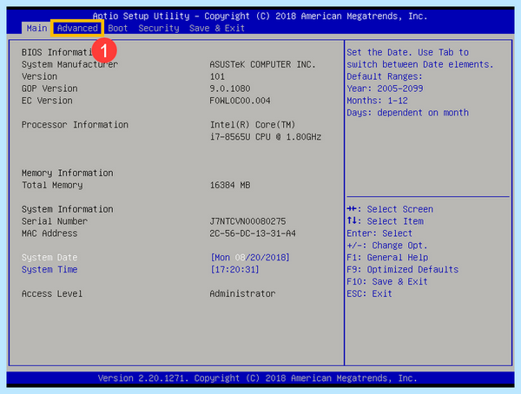
Task: Click the Enter: Select hint
Action: point(379,233)
